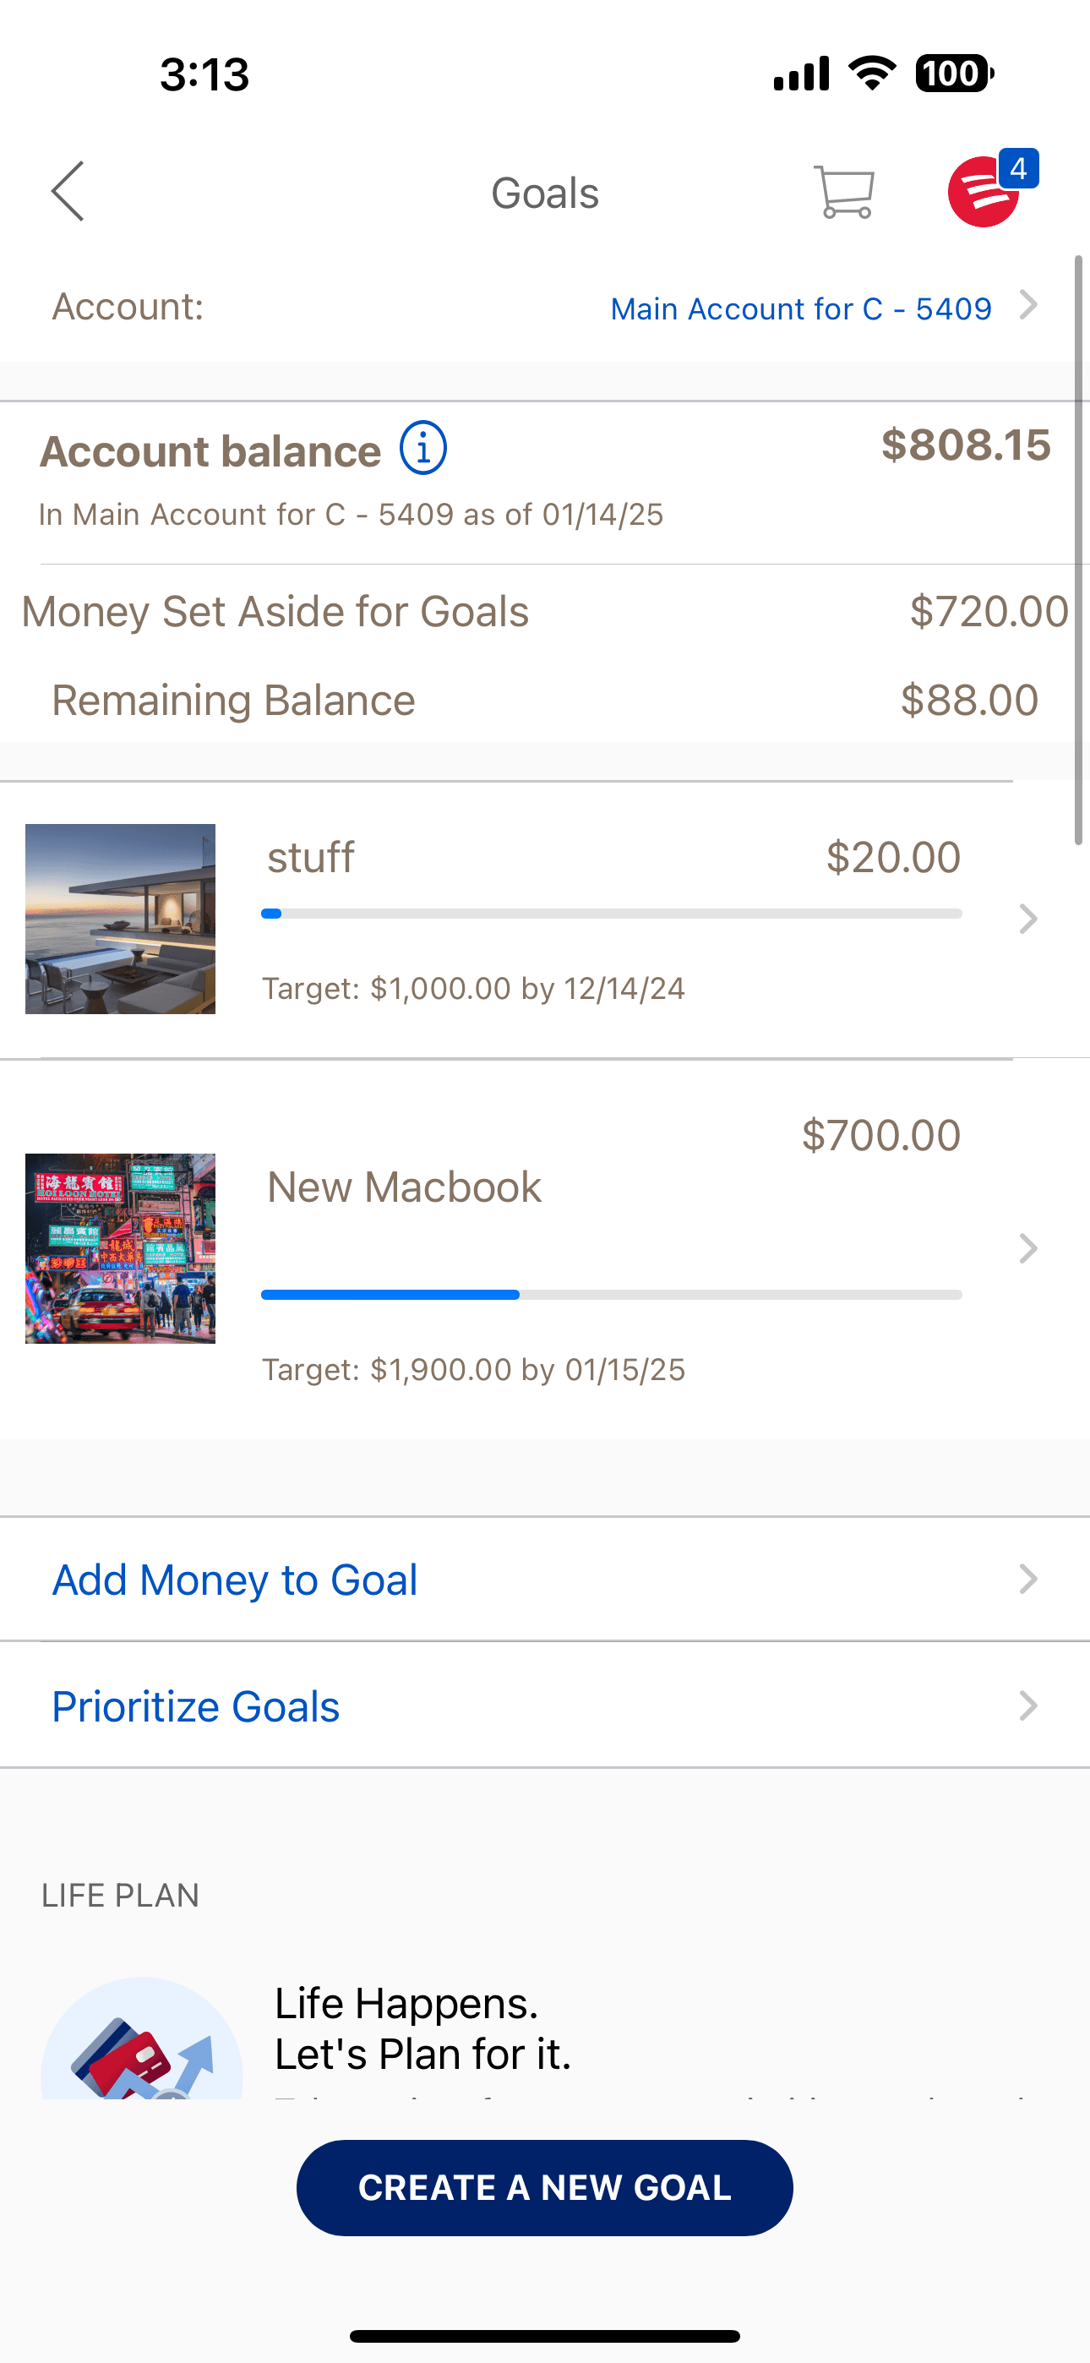The height and width of the screenshot is (2363, 1090).
Task: Tap the Account balance info icon
Action: tap(423, 449)
